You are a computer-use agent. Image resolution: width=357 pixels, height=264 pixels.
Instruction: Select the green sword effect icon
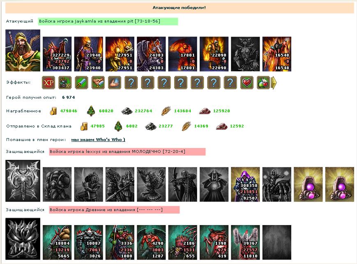point(81,82)
